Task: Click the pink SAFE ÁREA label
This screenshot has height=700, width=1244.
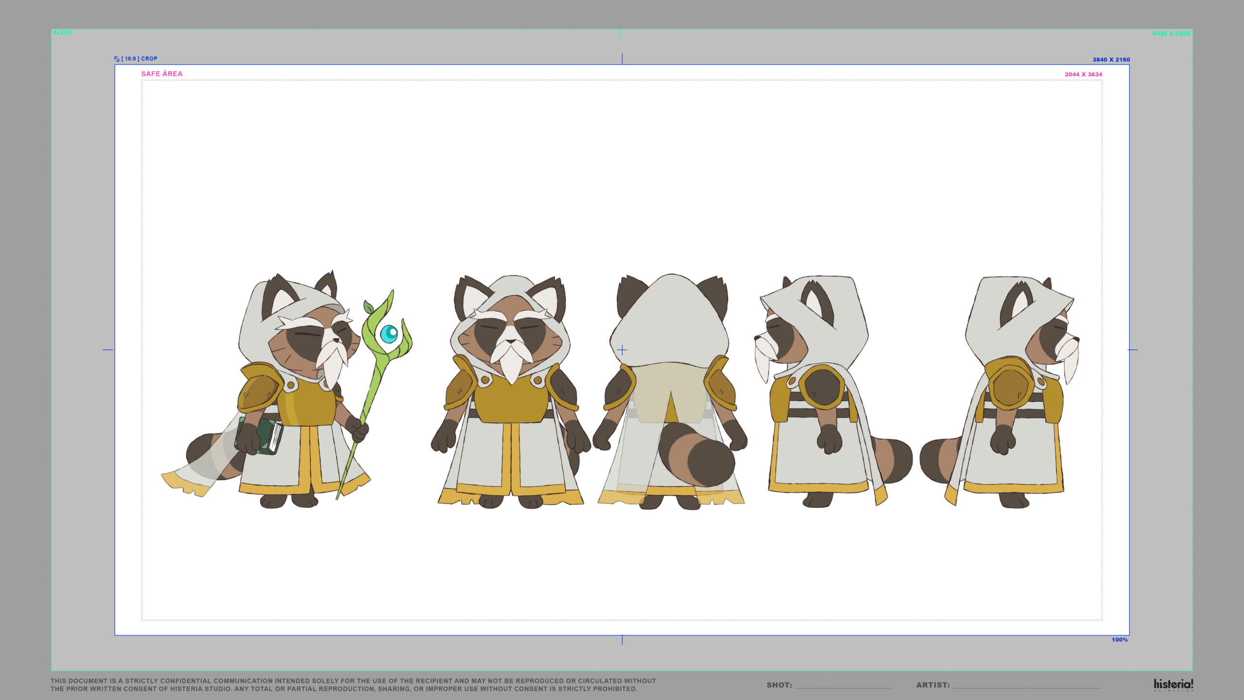Action: point(162,74)
